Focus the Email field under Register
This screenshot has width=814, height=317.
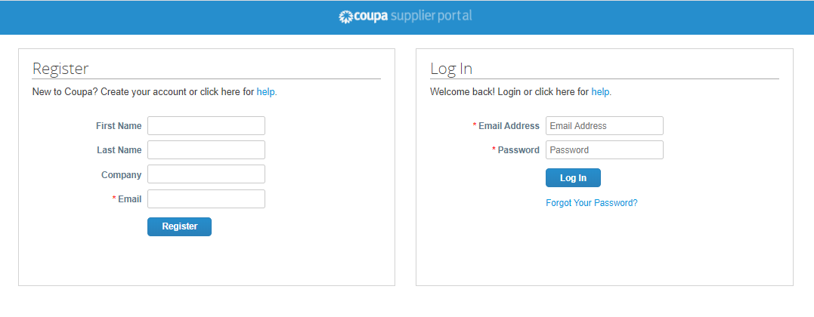(206, 199)
